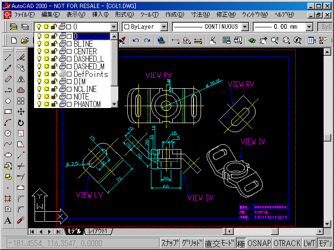334x250 pixels.
Task: Select the Array tool
Action: click(x=21, y=100)
